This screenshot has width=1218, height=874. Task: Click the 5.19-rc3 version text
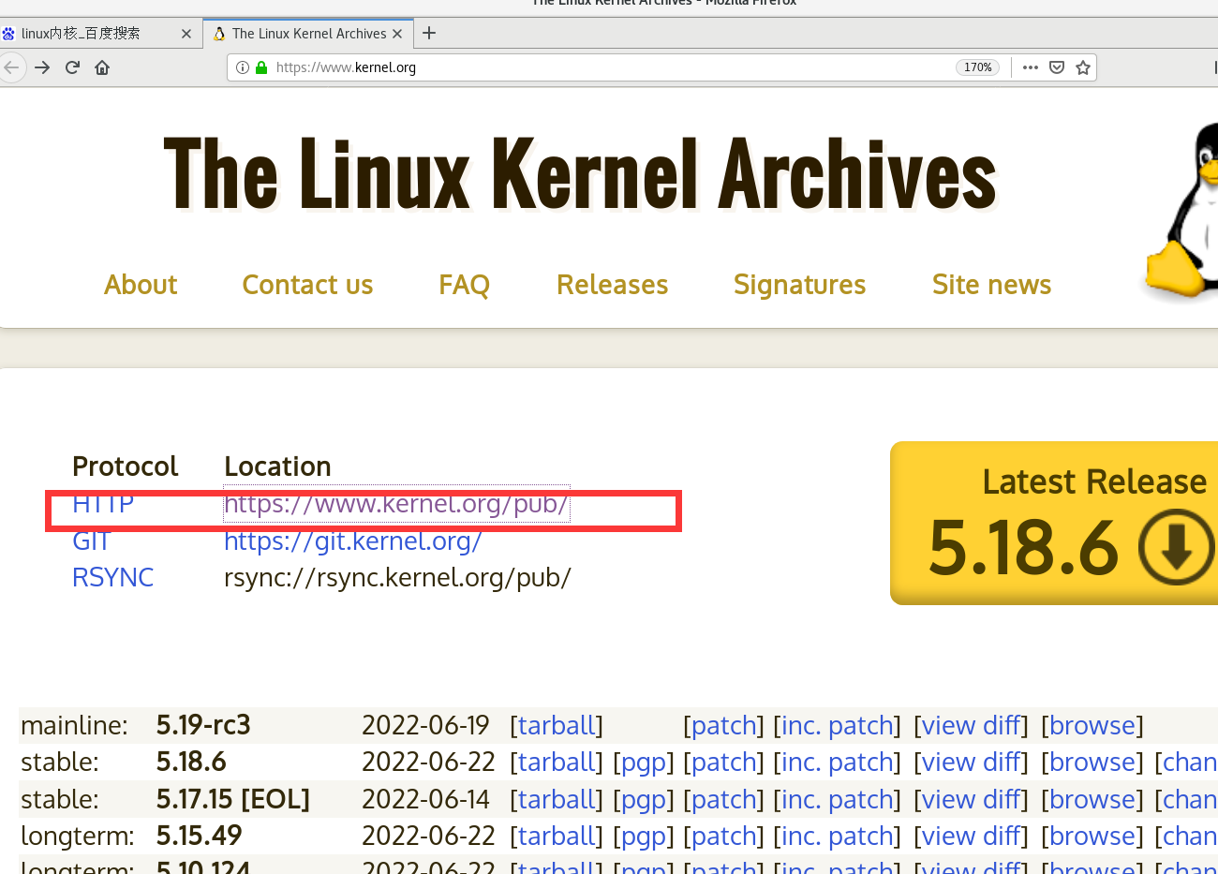pos(203,725)
